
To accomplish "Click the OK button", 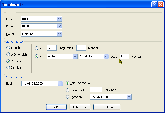I will pos(56,107).
